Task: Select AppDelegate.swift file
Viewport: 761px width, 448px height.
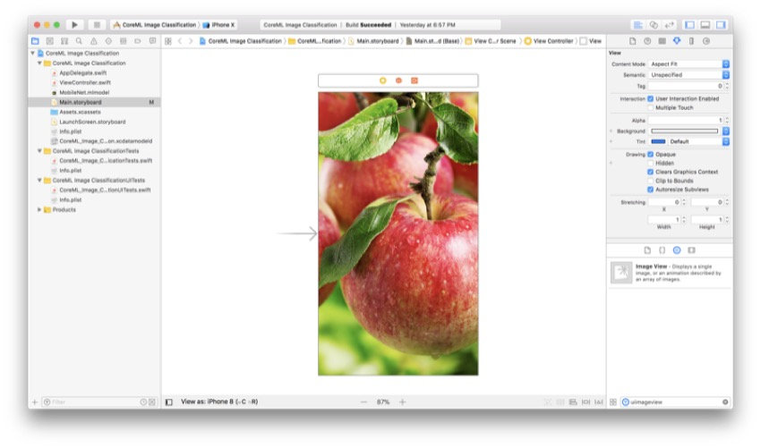Action: 83,72
